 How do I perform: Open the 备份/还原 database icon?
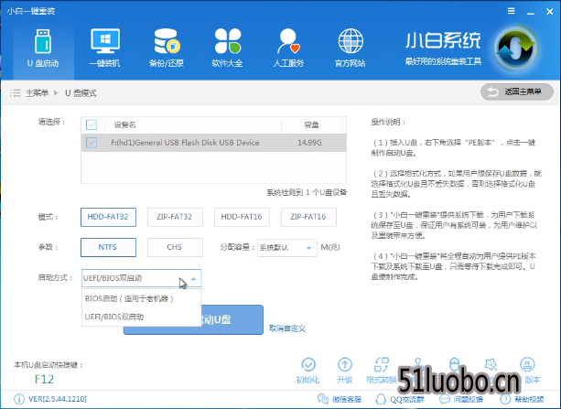click(x=167, y=41)
